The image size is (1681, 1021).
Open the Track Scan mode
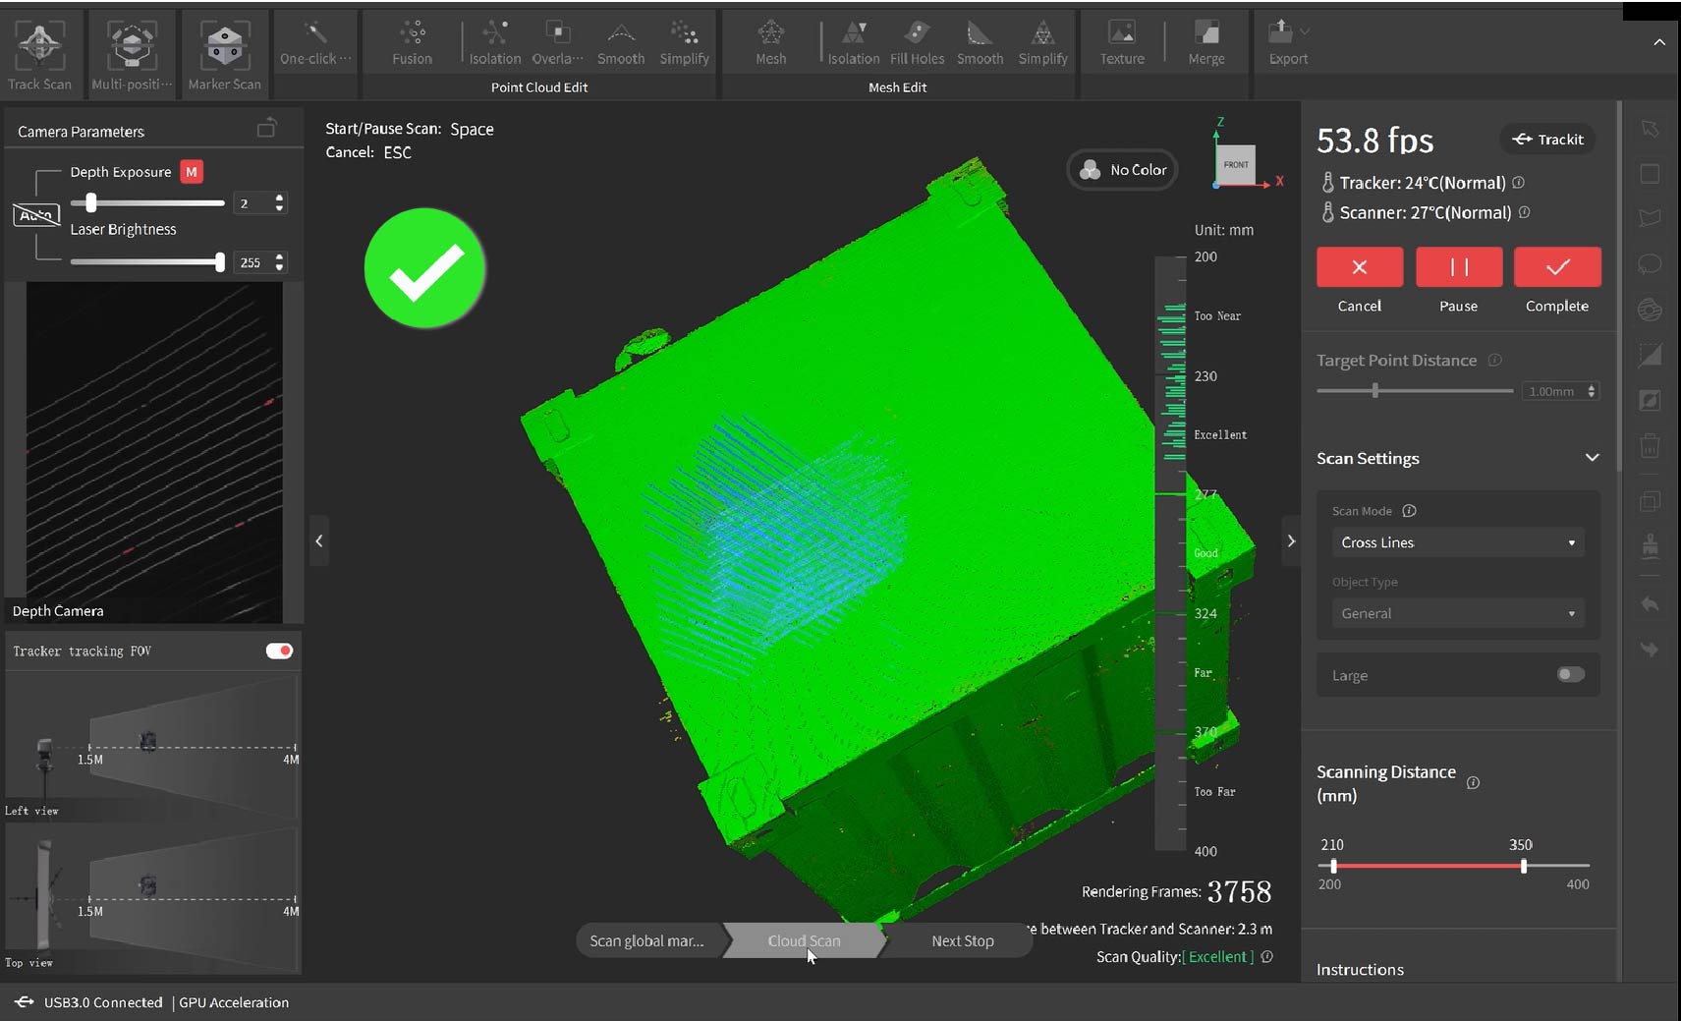[x=39, y=54]
